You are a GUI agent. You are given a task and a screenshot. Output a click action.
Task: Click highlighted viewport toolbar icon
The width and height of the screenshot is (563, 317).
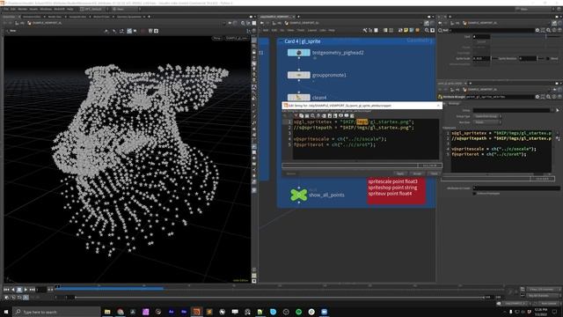pyautogui.click(x=129, y=31)
